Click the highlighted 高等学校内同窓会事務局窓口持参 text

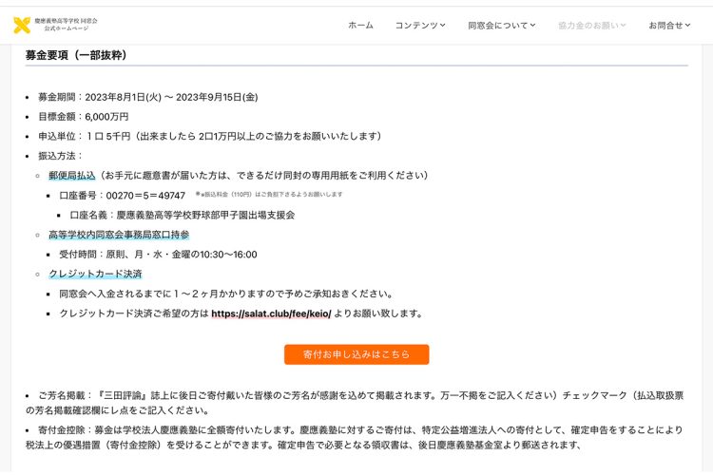point(119,235)
